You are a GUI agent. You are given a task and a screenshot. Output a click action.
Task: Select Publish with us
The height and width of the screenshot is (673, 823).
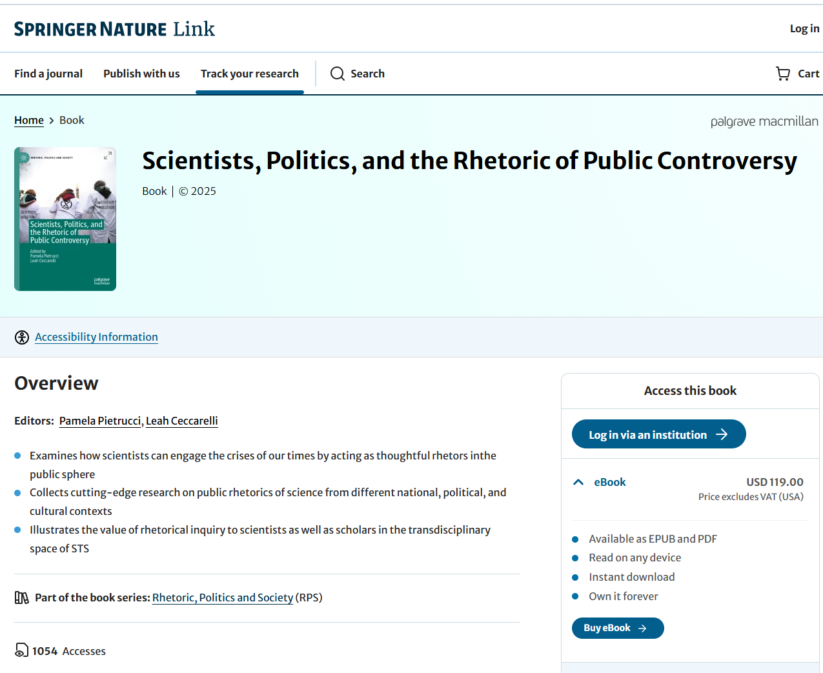point(141,74)
